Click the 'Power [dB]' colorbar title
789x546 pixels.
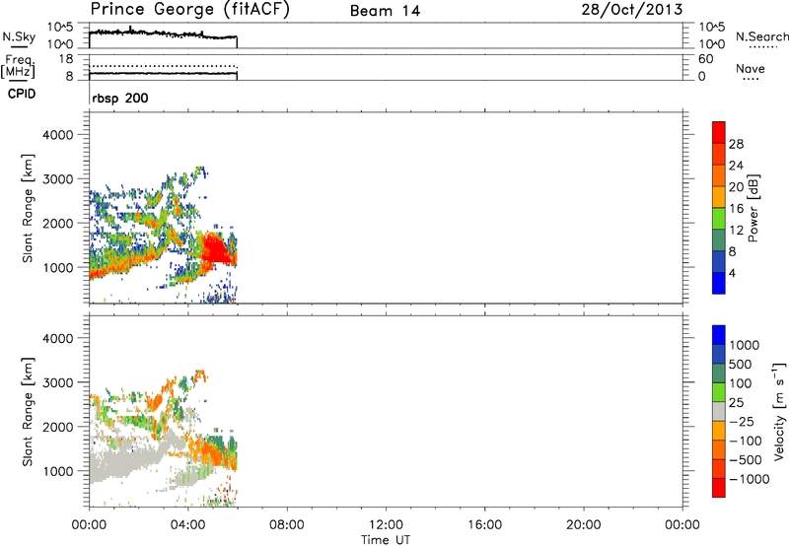(x=753, y=208)
